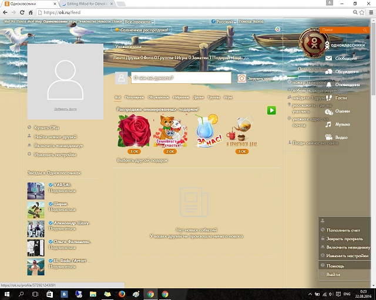The image size is (376, 300).
Task: Click Помощь in bottom menu
Action: coord(335,266)
